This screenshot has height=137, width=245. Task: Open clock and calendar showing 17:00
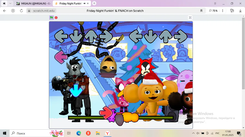228,133
